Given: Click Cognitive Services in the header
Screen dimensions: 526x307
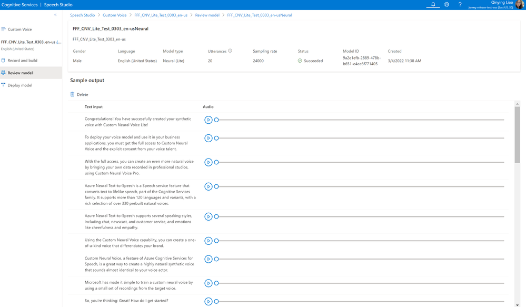Looking at the screenshot, I should click(19, 5).
